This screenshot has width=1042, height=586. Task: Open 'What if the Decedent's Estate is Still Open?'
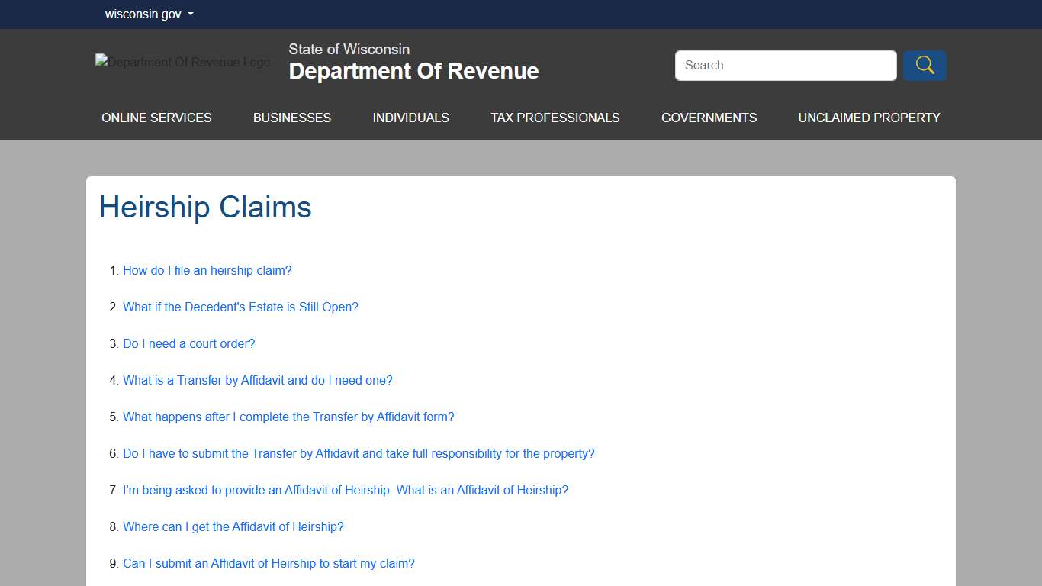point(240,307)
